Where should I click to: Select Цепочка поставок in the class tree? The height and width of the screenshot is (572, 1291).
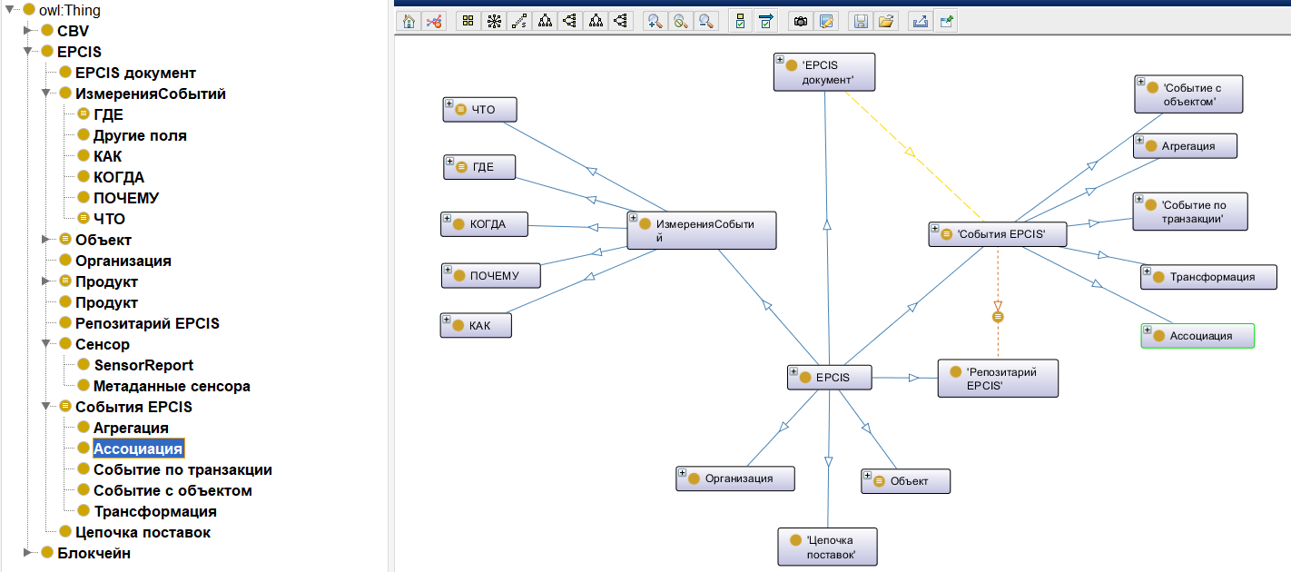click(143, 532)
